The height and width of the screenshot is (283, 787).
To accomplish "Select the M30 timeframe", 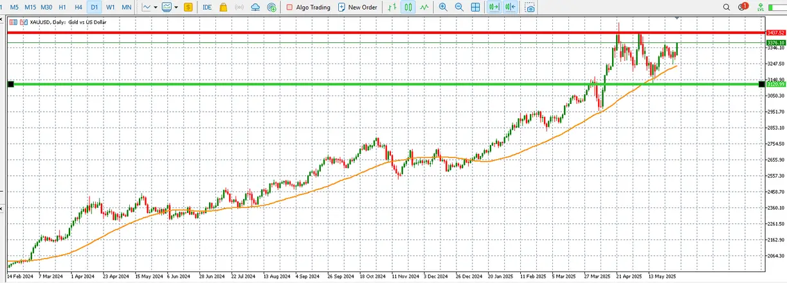I will (x=46, y=7).
